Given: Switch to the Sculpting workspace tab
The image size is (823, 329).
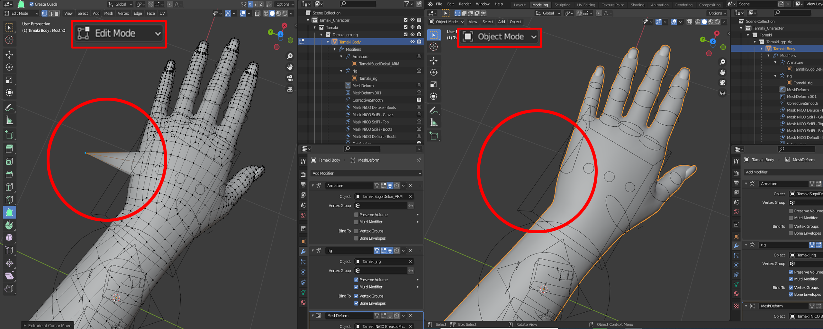Looking at the screenshot, I should tap(562, 5).
